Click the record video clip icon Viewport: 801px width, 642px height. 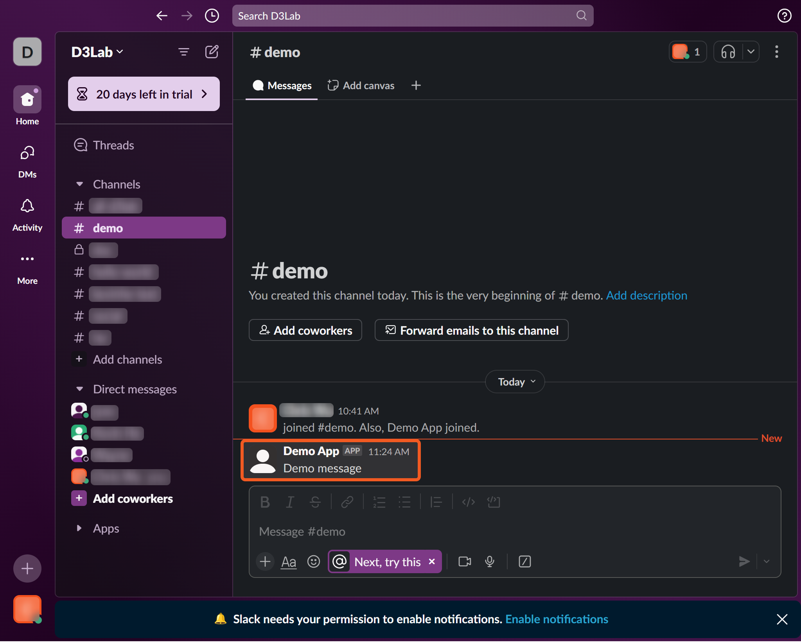coord(465,562)
